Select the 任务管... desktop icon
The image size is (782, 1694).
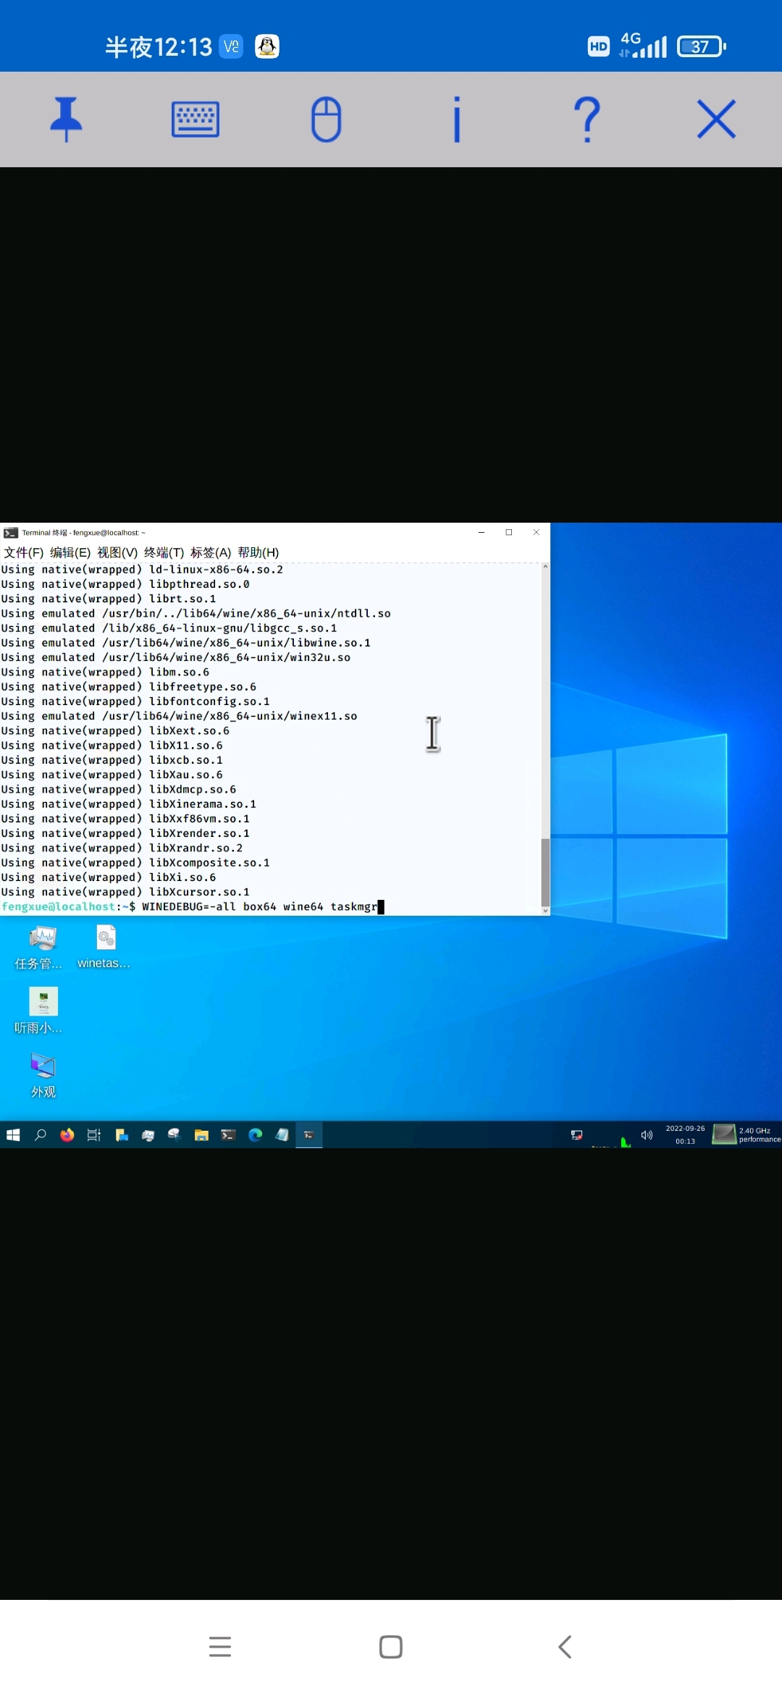(39, 948)
